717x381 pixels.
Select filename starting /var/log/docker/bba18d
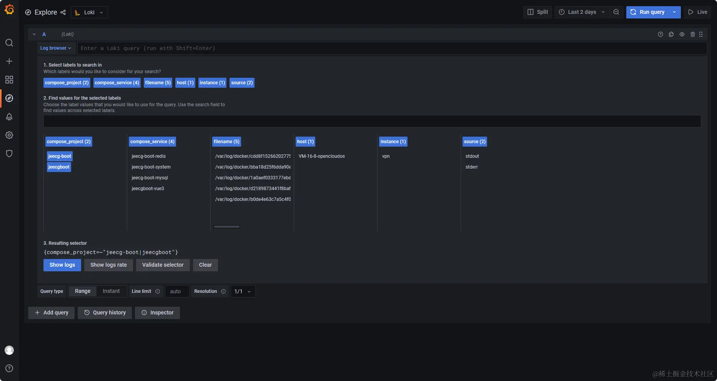(253, 167)
